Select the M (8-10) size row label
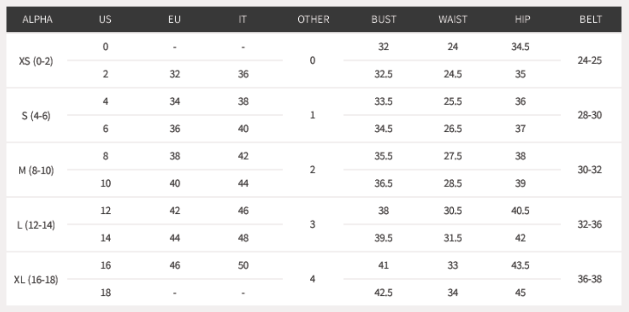This screenshot has height=312, width=629. tap(37, 170)
